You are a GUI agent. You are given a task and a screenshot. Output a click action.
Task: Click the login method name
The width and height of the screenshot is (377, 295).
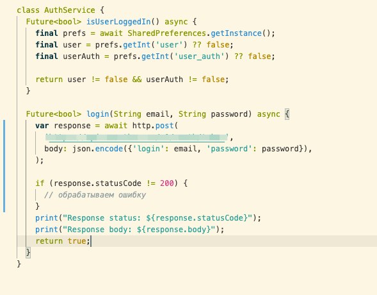(98, 114)
